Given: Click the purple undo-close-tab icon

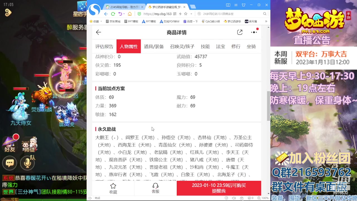Looking at the screenshot, I should [x=120, y=14].
